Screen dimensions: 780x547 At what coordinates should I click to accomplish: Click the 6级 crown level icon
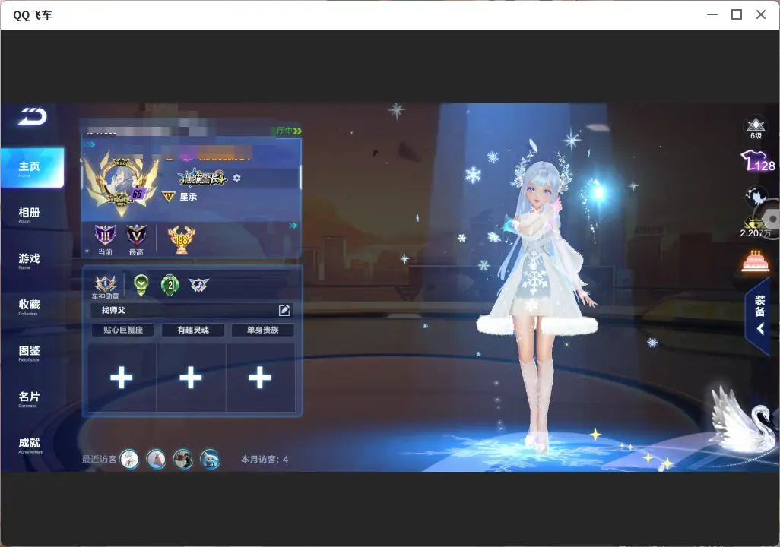tap(756, 128)
